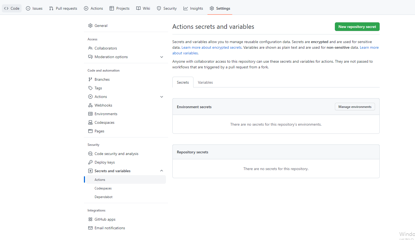Click the Collaborators people icon
The height and width of the screenshot is (240, 415).
[x=90, y=48]
